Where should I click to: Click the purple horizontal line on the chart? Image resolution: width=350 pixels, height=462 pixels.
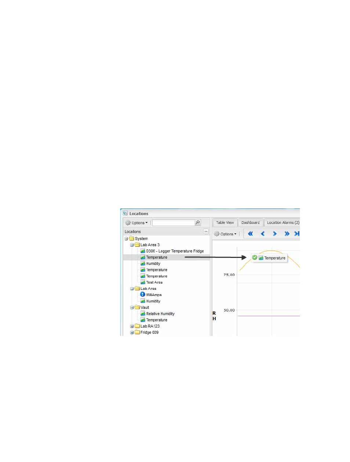pos(269,316)
